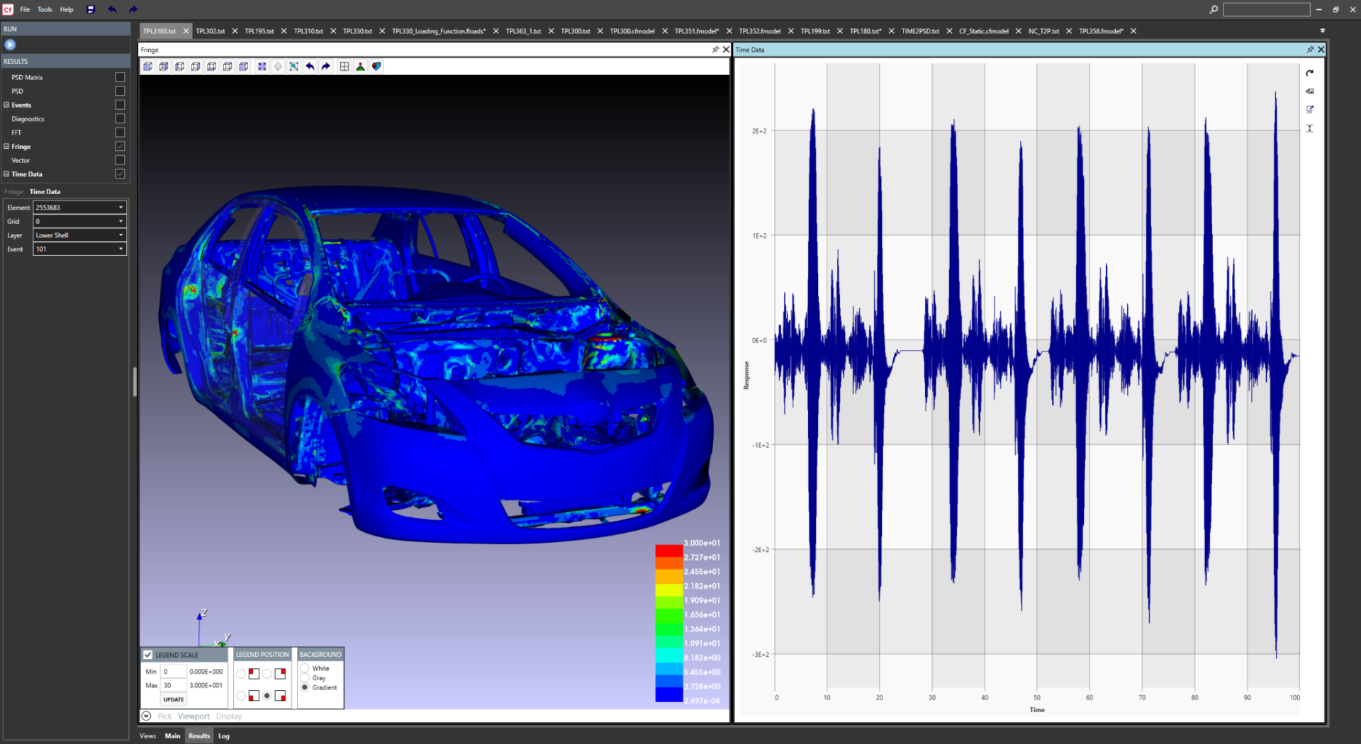Click the fit-to-view four-arrows icon

pos(262,67)
